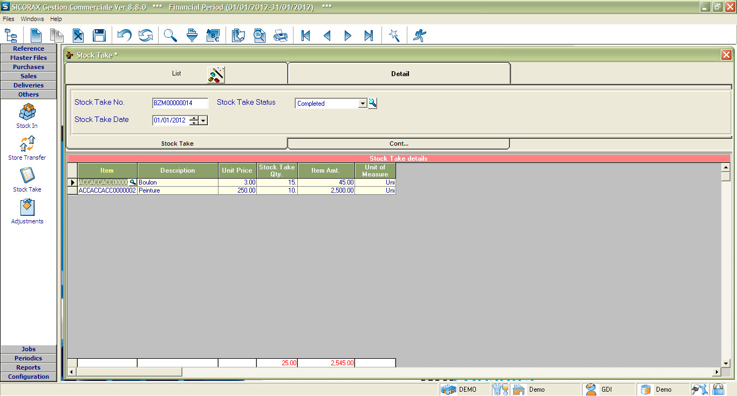Go to the first record
The width and height of the screenshot is (737, 396).
click(x=306, y=36)
